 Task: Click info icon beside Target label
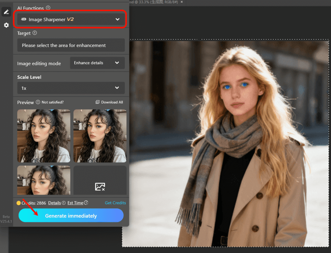coord(35,33)
